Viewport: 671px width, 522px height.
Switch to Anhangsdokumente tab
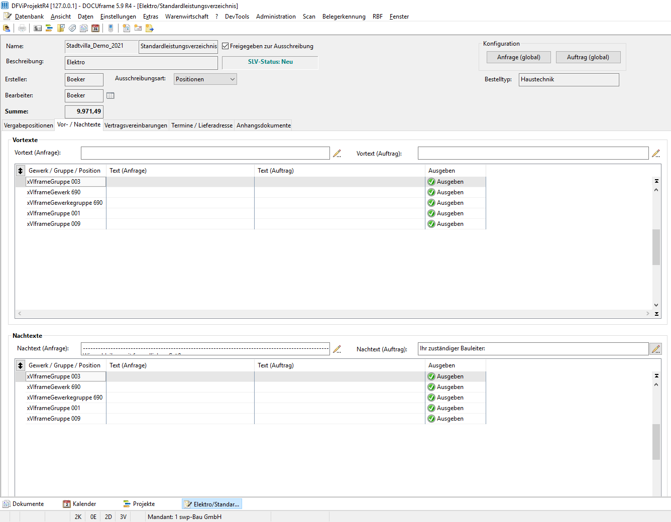[x=264, y=125]
